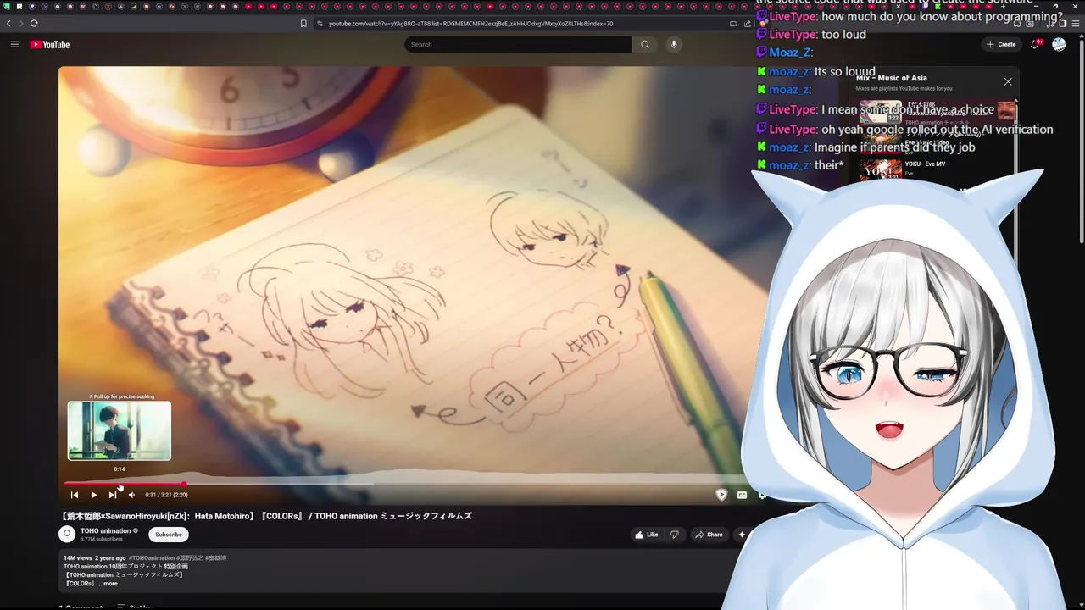Viewport: 1085px width, 610px height.
Task: Reload the page in browser
Action: 34,23
